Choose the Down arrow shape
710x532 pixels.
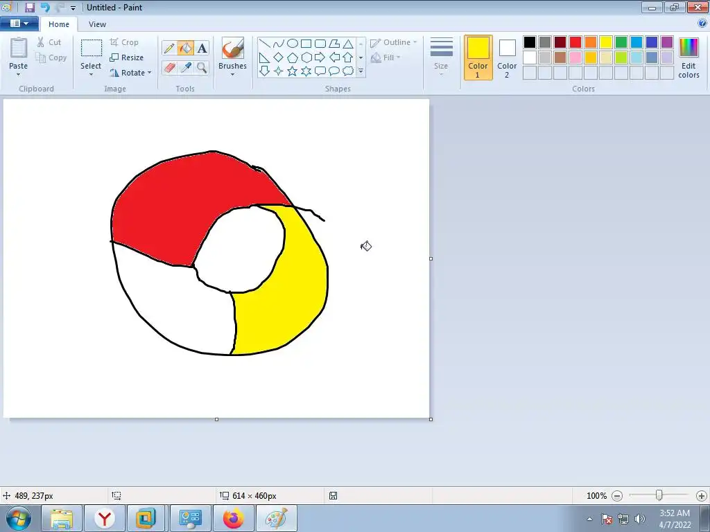[x=264, y=71]
